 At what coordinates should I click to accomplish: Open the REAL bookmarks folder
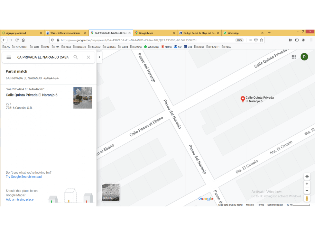point(226,47)
